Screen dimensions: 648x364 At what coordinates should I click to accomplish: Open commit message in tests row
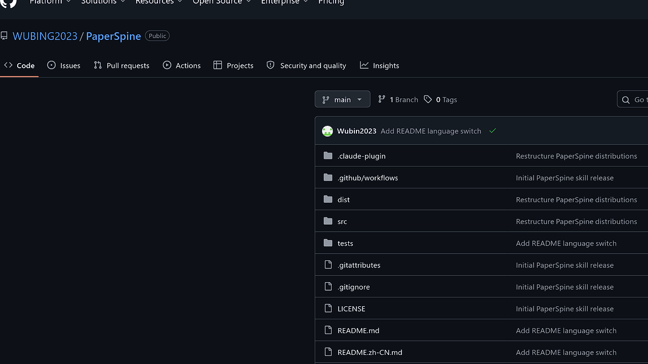[x=566, y=243]
